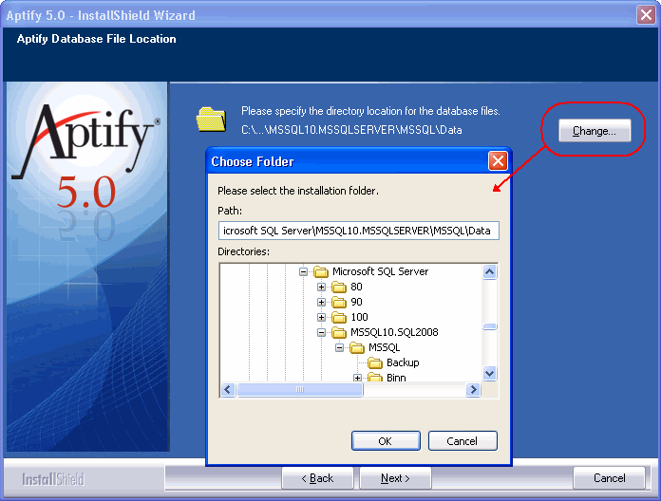The width and height of the screenshot is (661, 501).
Task: Expand the 100 folder node
Action: coord(321,317)
